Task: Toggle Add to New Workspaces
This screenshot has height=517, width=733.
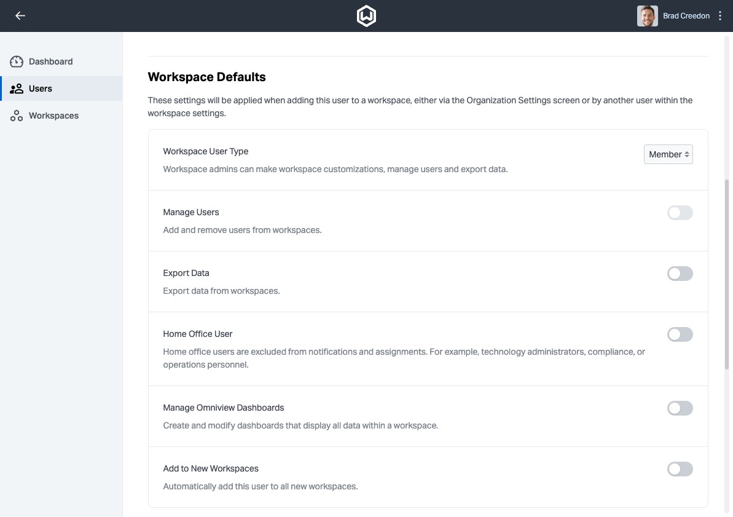Action: click(680, 469)
